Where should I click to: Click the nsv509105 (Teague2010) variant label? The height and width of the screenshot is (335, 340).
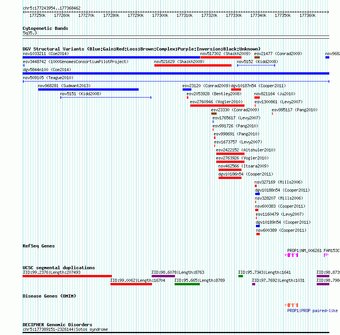pos(48,78)
